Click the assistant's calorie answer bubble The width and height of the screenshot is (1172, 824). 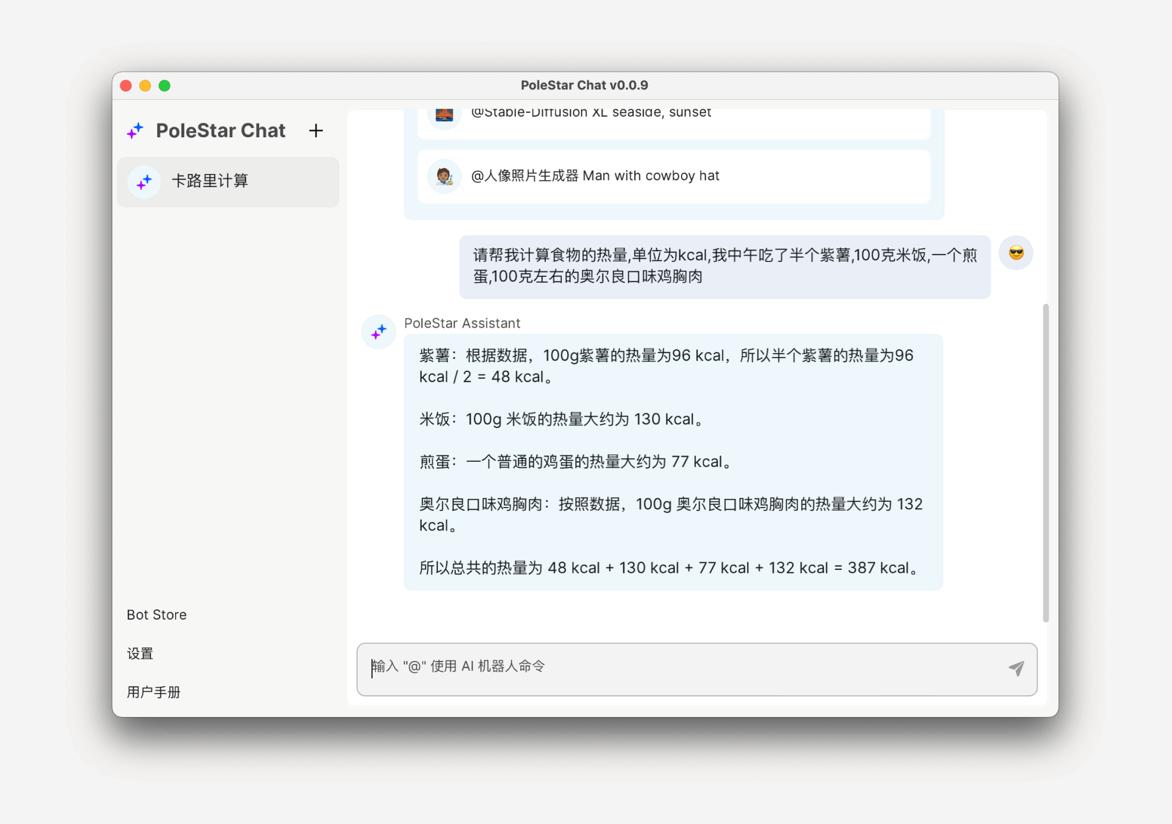coord(673,461)
